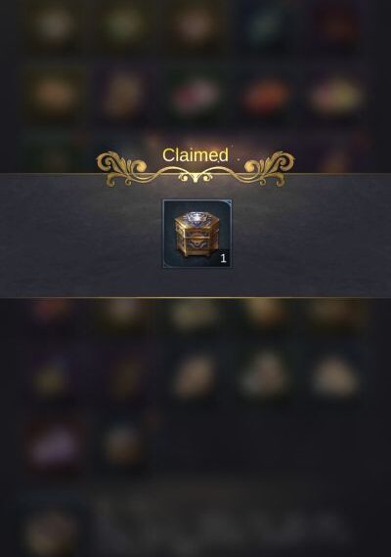Tap the quantity badge on the chest

click(223, 258)
